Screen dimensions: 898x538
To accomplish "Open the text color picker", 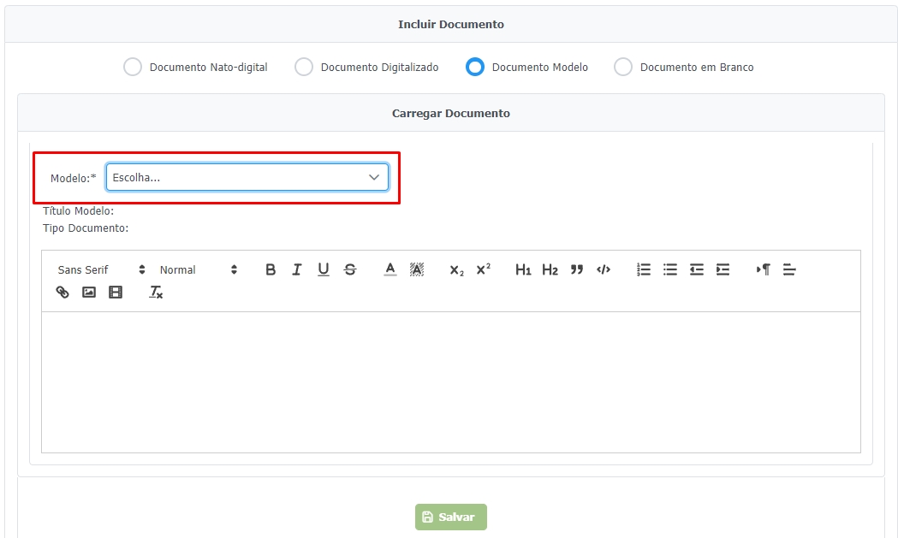I will coord(390,269).
